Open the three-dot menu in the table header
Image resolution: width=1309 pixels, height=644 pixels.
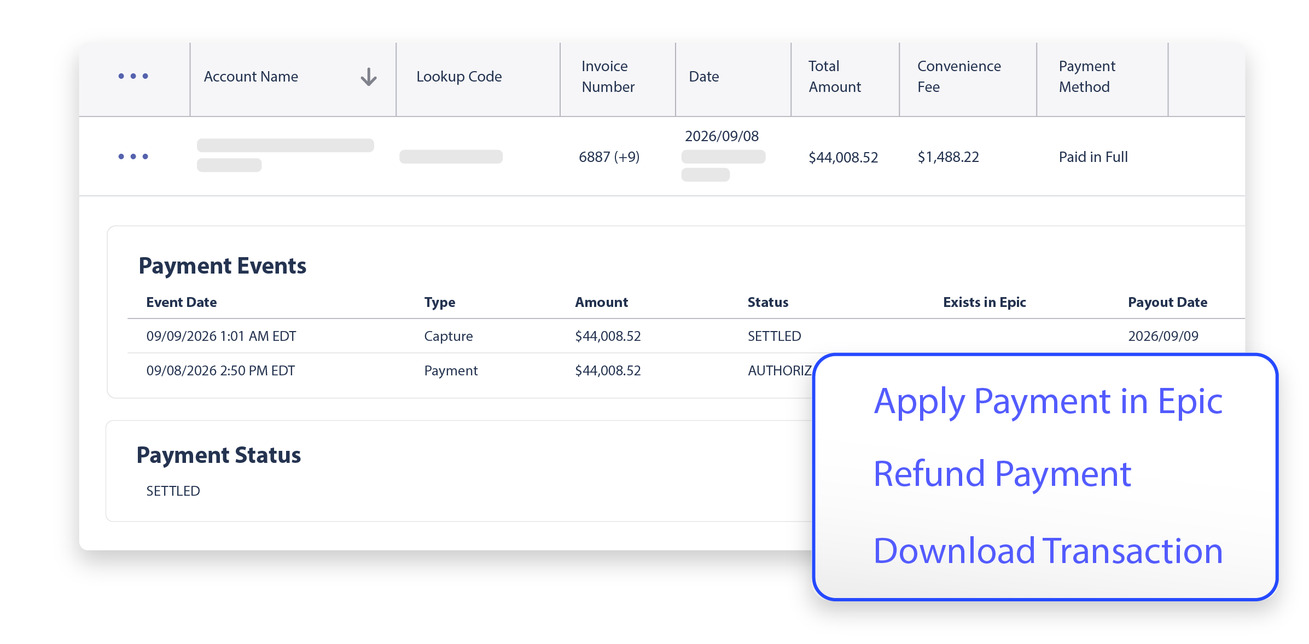click(x=133, y=76)
